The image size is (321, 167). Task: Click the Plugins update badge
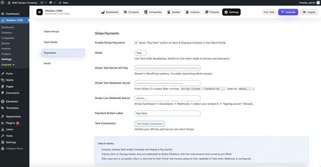click(18, 123)
